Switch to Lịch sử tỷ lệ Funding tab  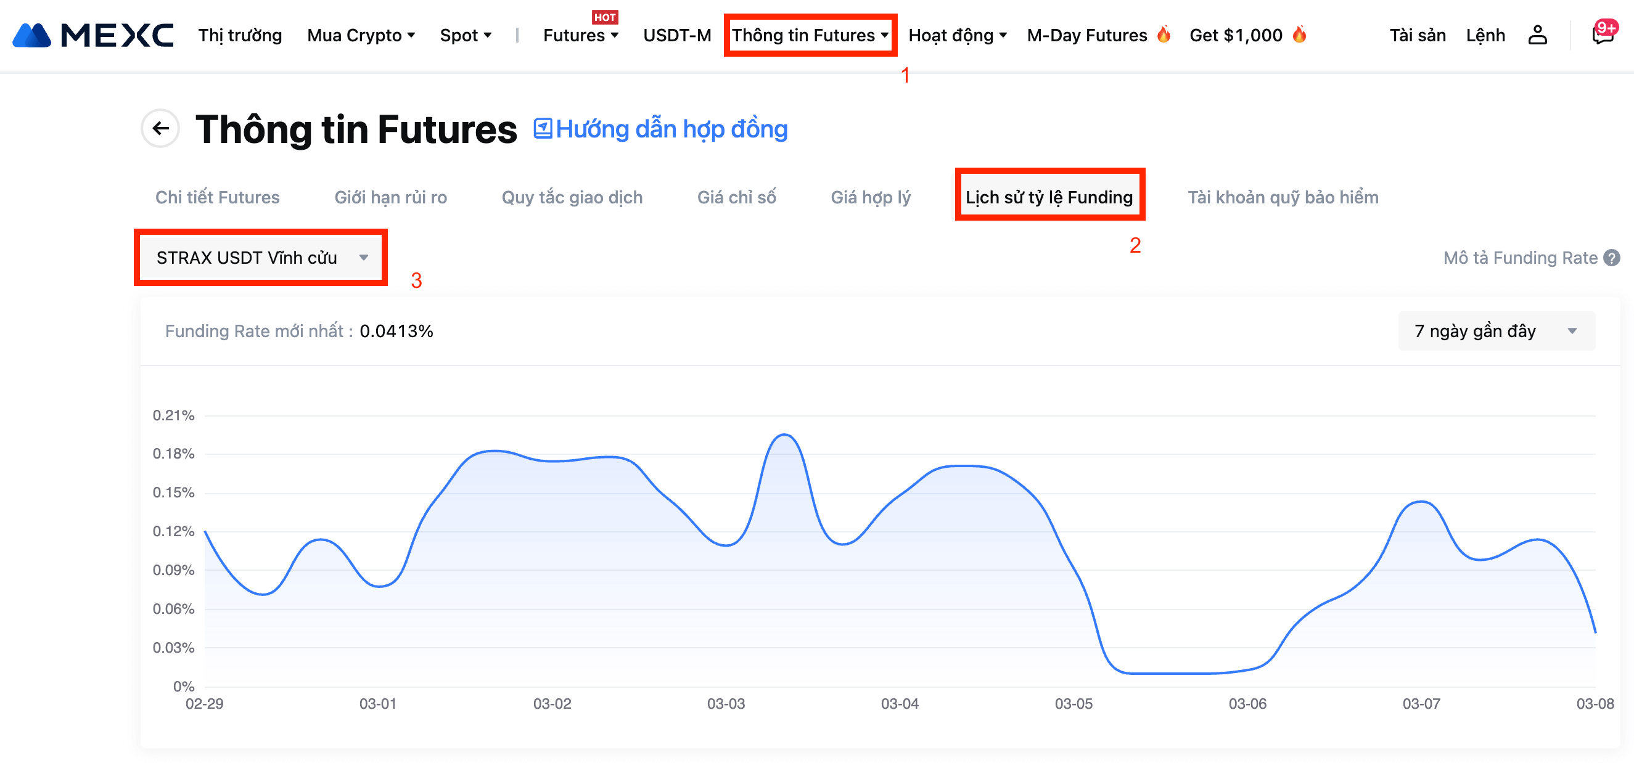pyautogui.click(x=1048, y=197)
